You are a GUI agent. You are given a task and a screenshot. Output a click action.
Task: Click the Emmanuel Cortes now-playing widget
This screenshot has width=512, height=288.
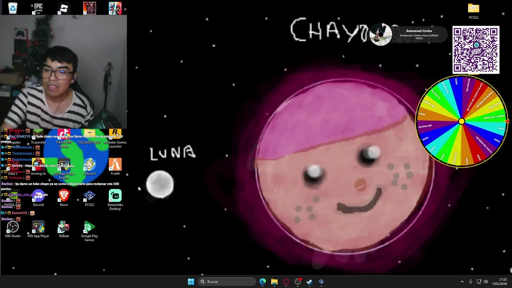(x=408, y=34)
